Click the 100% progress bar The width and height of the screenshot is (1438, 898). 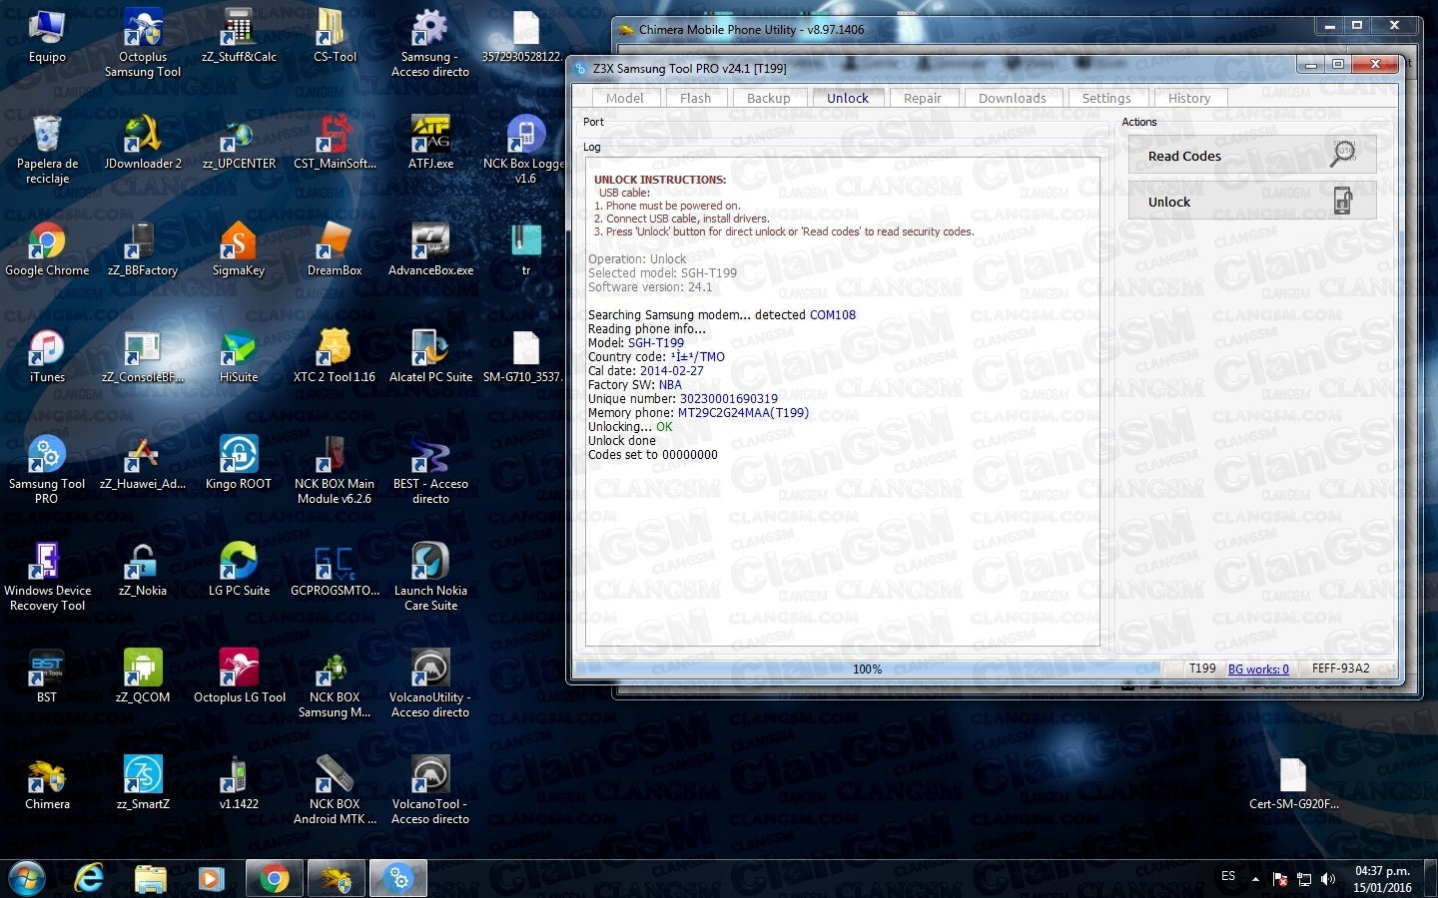tap(867, 669)
